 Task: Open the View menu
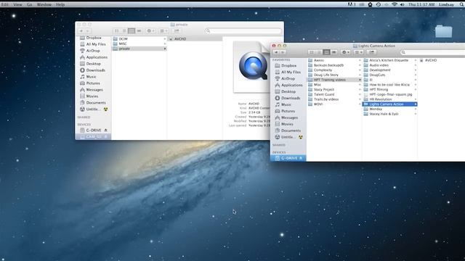[x=17, y=4]
